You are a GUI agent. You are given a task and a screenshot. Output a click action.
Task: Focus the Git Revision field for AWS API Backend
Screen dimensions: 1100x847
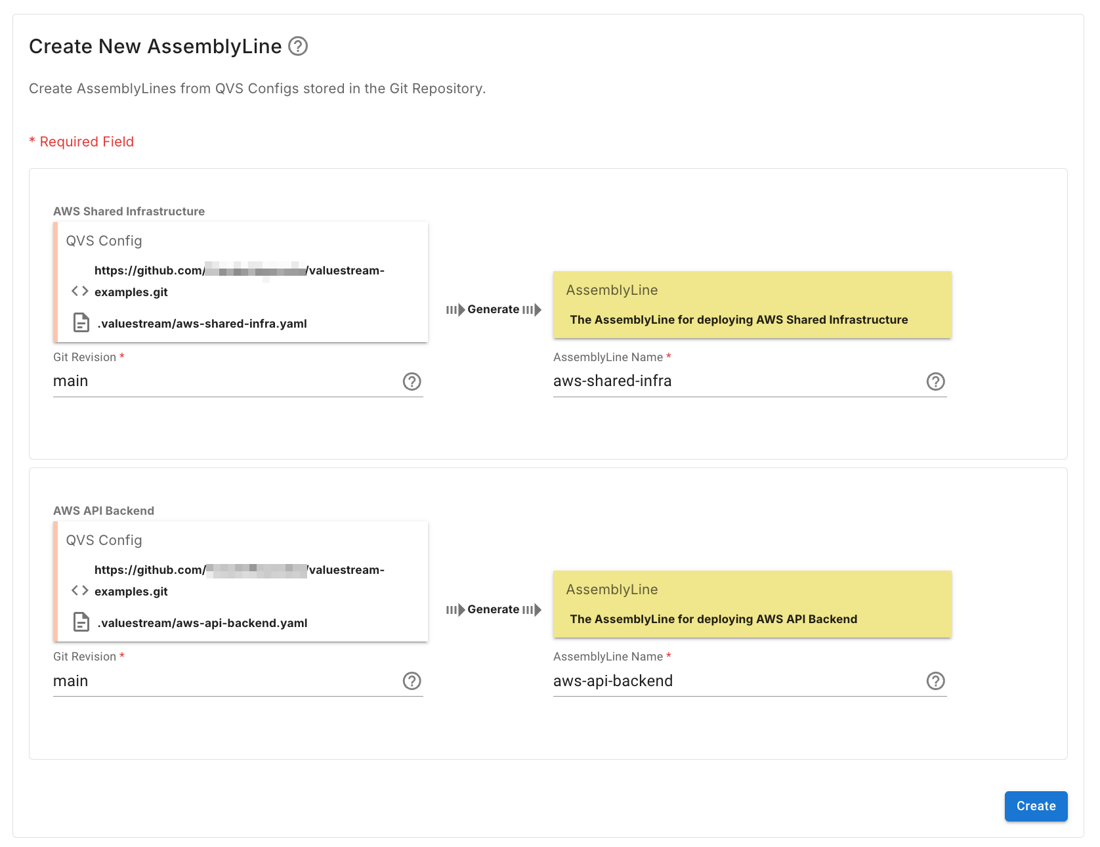(x=223, y=681)
